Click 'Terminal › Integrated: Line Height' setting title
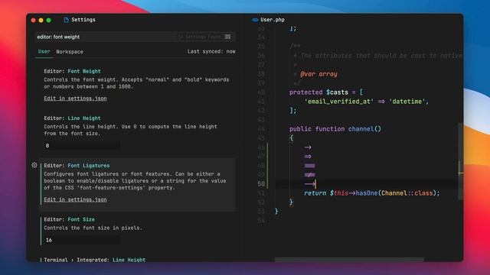The height and width of the screenshot is (275, 490). [x=95, y=260]
